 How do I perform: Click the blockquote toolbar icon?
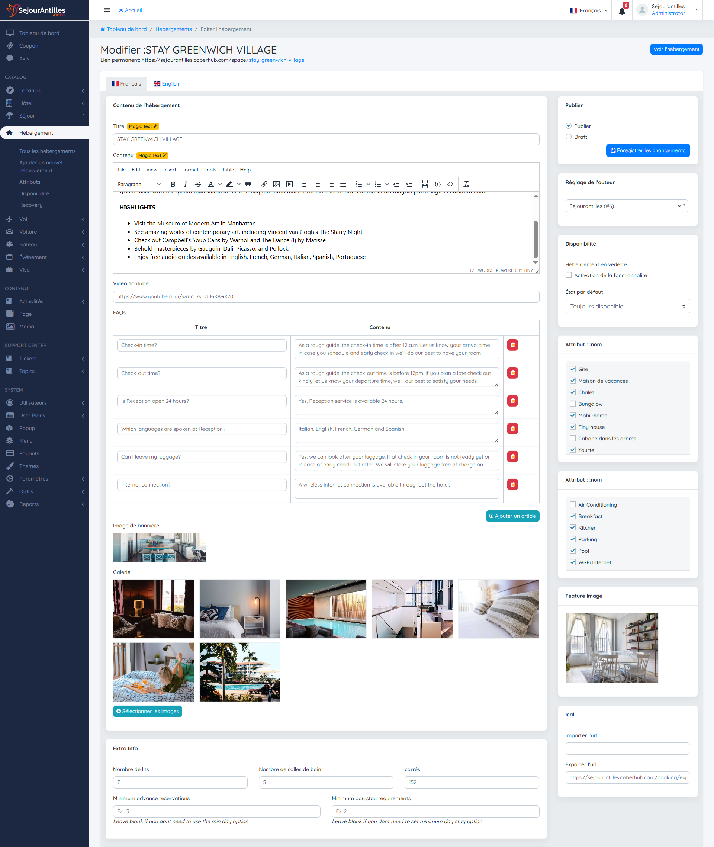click(248, 184)
